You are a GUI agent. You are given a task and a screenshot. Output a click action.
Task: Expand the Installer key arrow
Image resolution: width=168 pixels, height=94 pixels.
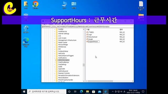[x=55, y=29]
